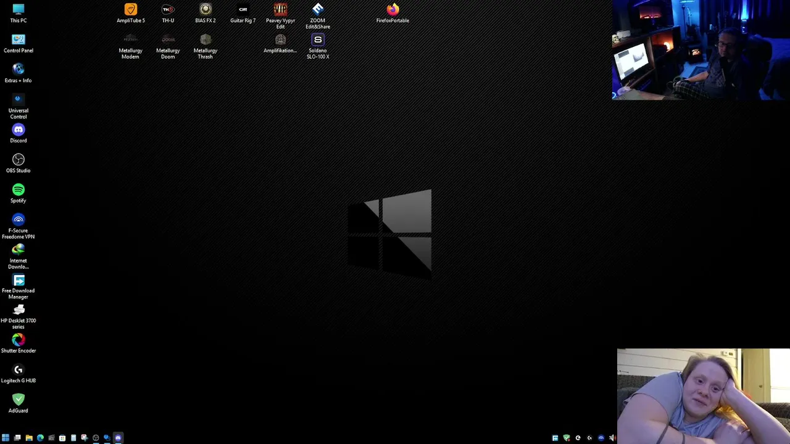Screen dimensions: 790x444
Task: Switch to Discord in the taskbar
Action: tap(118, 438)
